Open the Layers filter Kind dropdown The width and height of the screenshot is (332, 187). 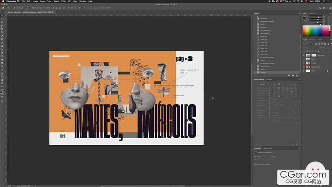pyautogui.click(x=308, y=44)
